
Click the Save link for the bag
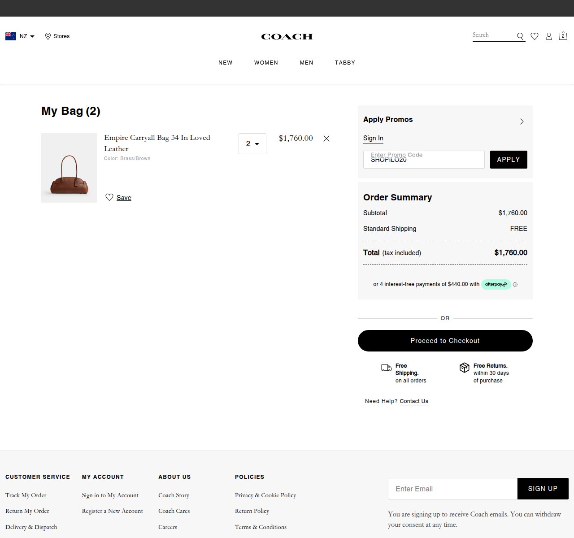[x=124, y=198]
